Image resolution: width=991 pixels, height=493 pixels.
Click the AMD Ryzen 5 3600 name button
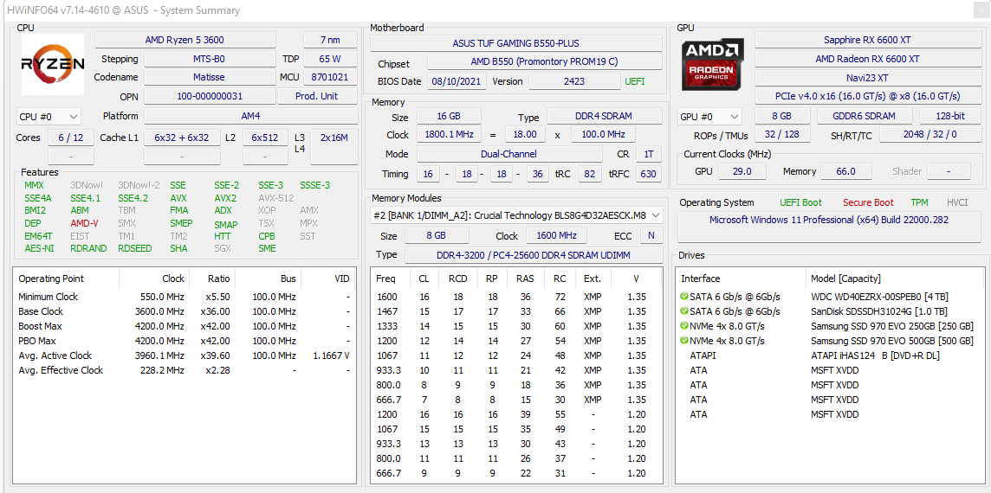[x=185, y=40]
